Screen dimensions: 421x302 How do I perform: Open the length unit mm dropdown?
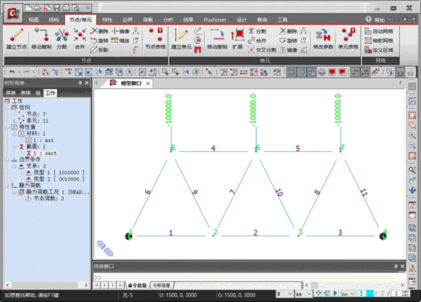coord(303,294)
